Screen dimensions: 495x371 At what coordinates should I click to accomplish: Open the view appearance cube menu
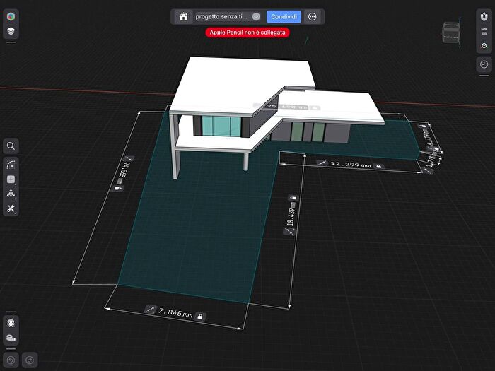point(484,46)
